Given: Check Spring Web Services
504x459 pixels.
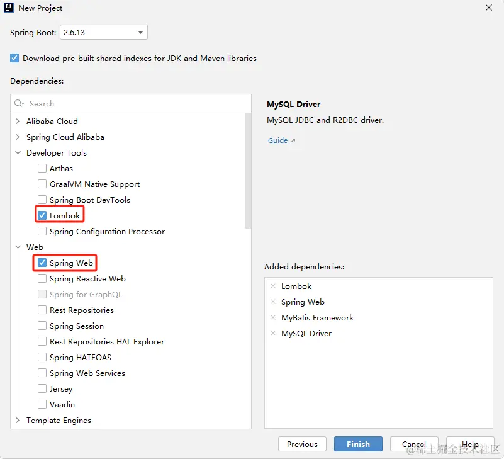Looking at the screenshot, I should pos(42,373).
